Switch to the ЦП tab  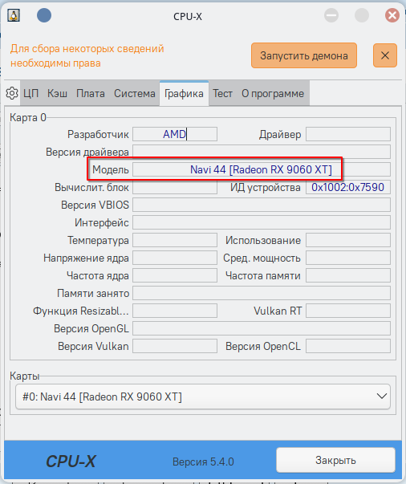(x=31, y=93)
